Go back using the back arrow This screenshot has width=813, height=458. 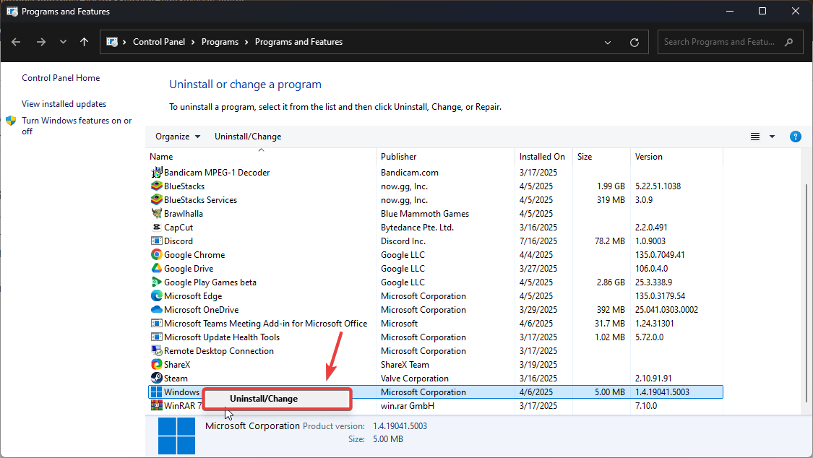16,42
